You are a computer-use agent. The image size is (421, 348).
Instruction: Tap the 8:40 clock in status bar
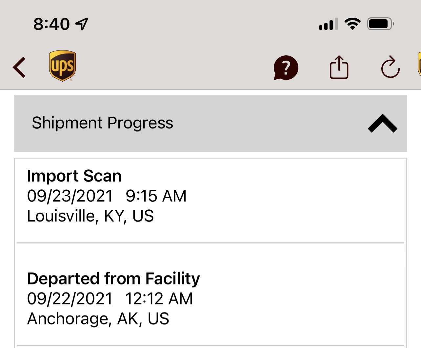pos(51,24)
